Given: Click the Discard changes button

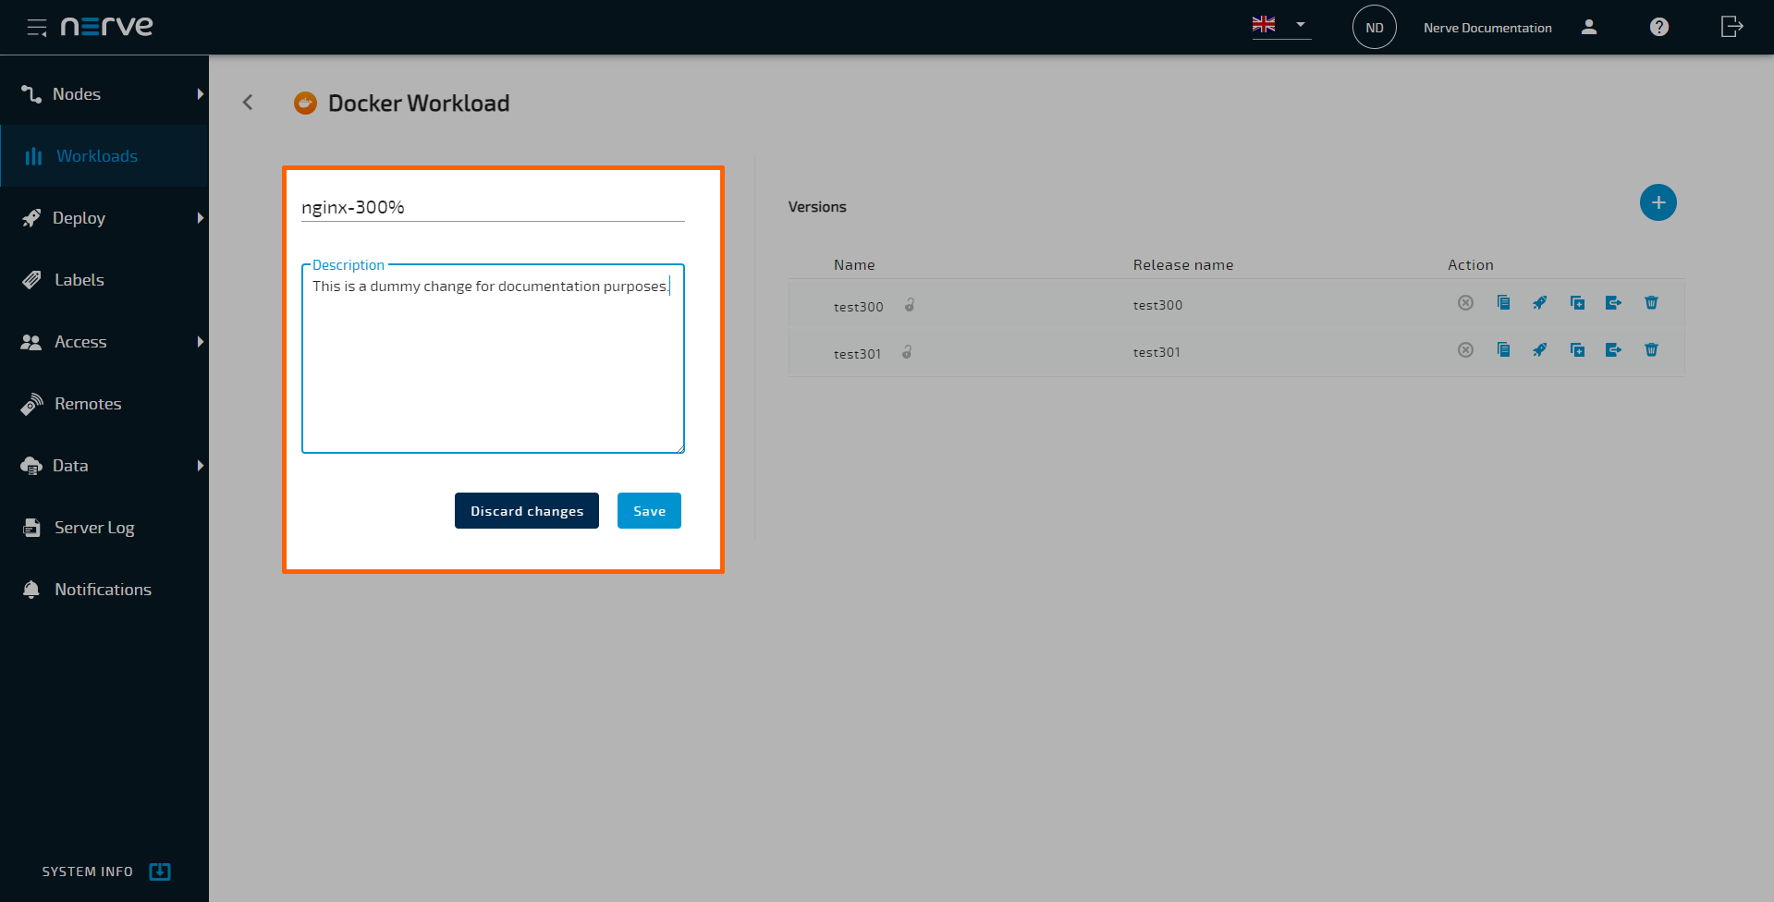Looking at the screenshot, I should (x=526, y=511).
